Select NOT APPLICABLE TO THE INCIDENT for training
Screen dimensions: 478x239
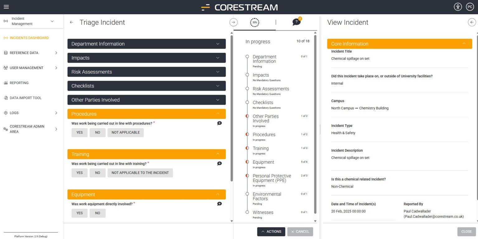pyautogui.click(x=140, y=173)
